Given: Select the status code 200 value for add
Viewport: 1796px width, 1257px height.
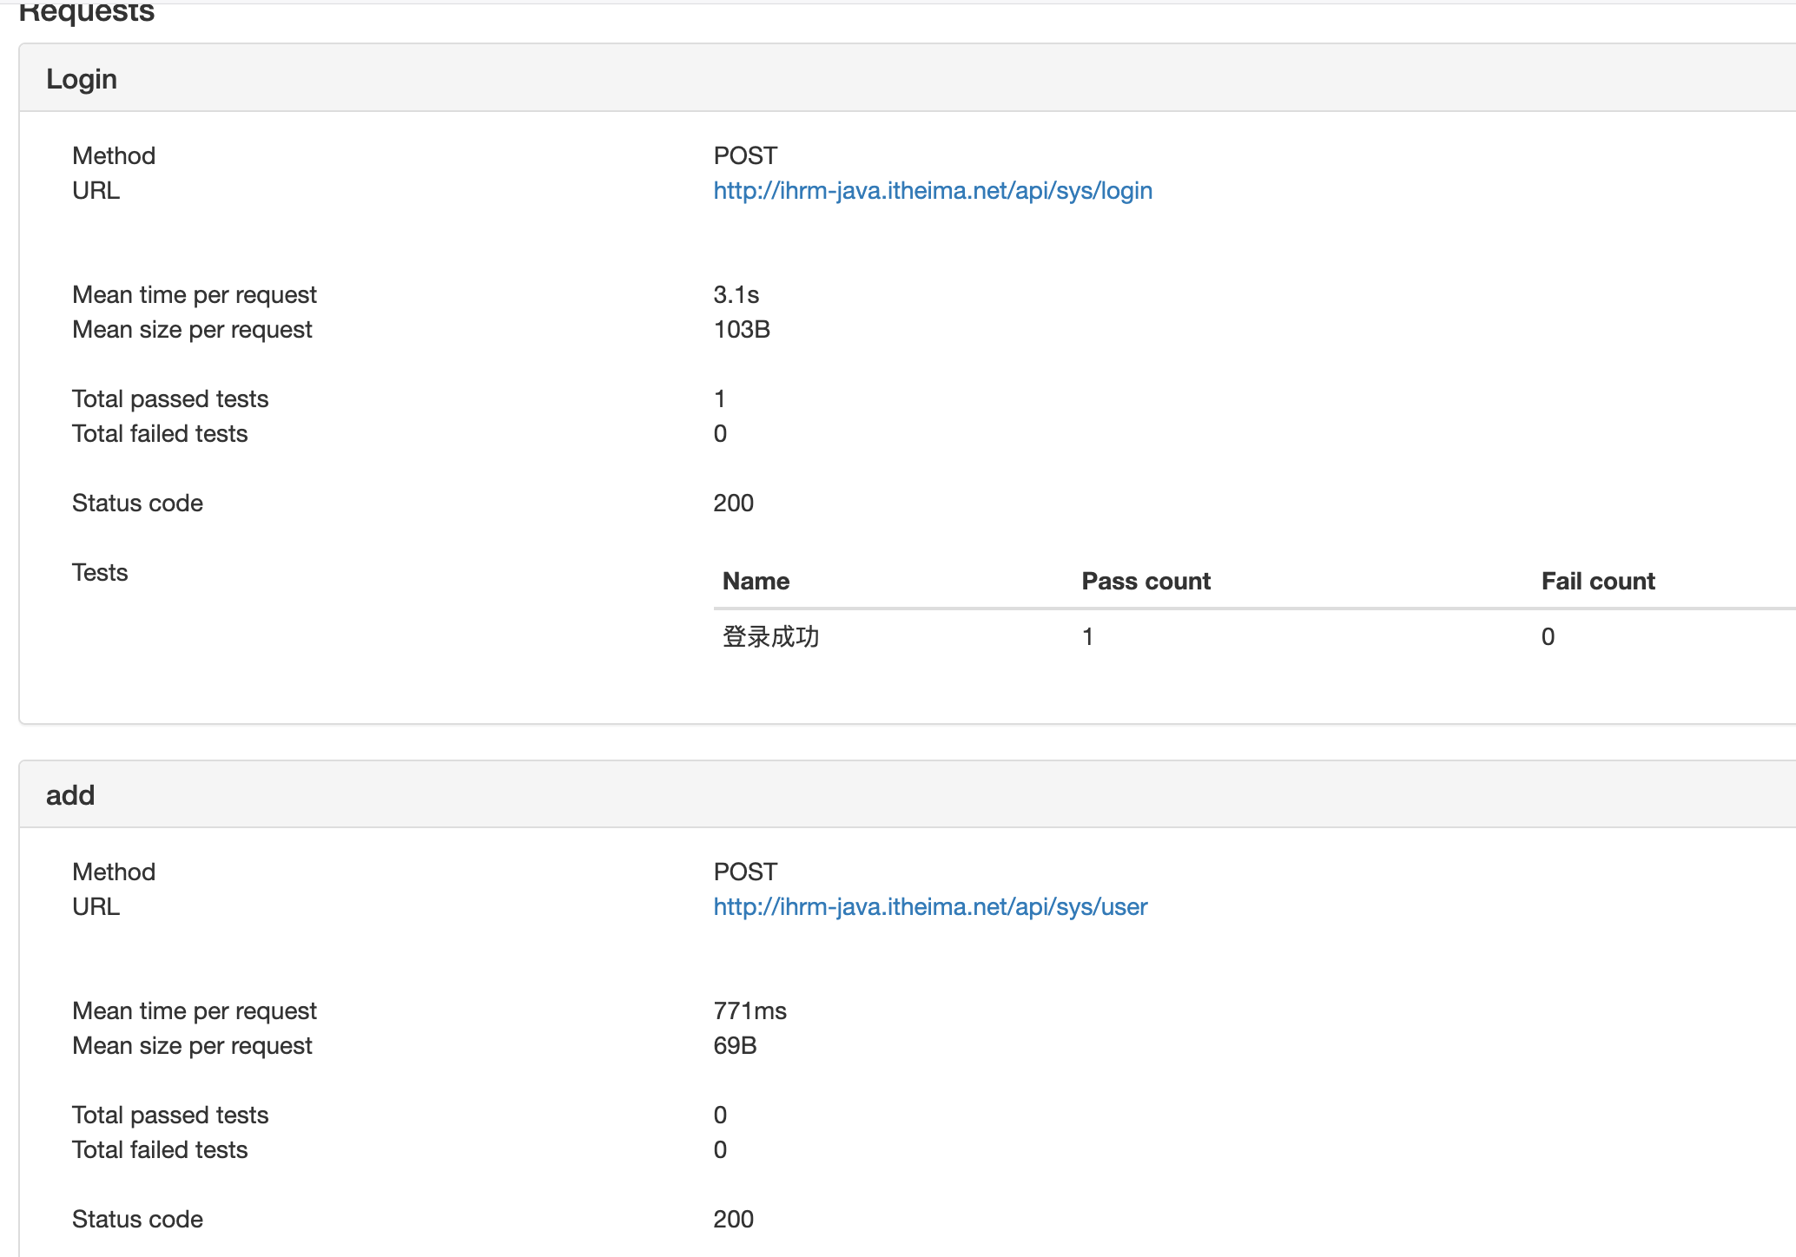Looking at the screenshot, I should click(733, 1219).
